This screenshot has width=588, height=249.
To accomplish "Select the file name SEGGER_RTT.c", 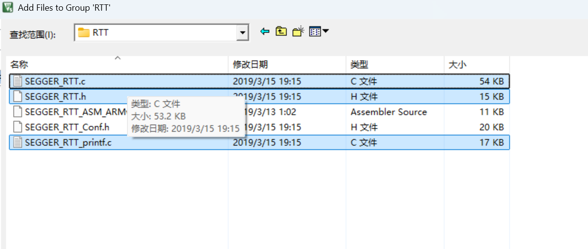I will pyautogui.click(x=55, y=81).
